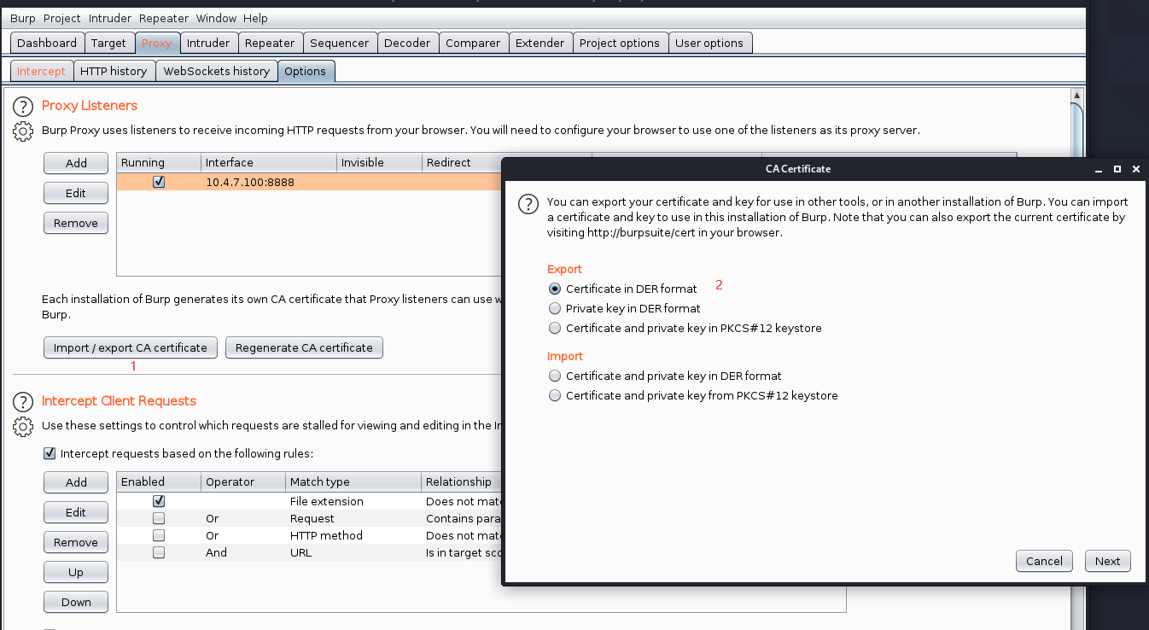Viewport: 1149px width, 630px height.
Task: Switch to the User options tab
Action: tap(709, 43)
